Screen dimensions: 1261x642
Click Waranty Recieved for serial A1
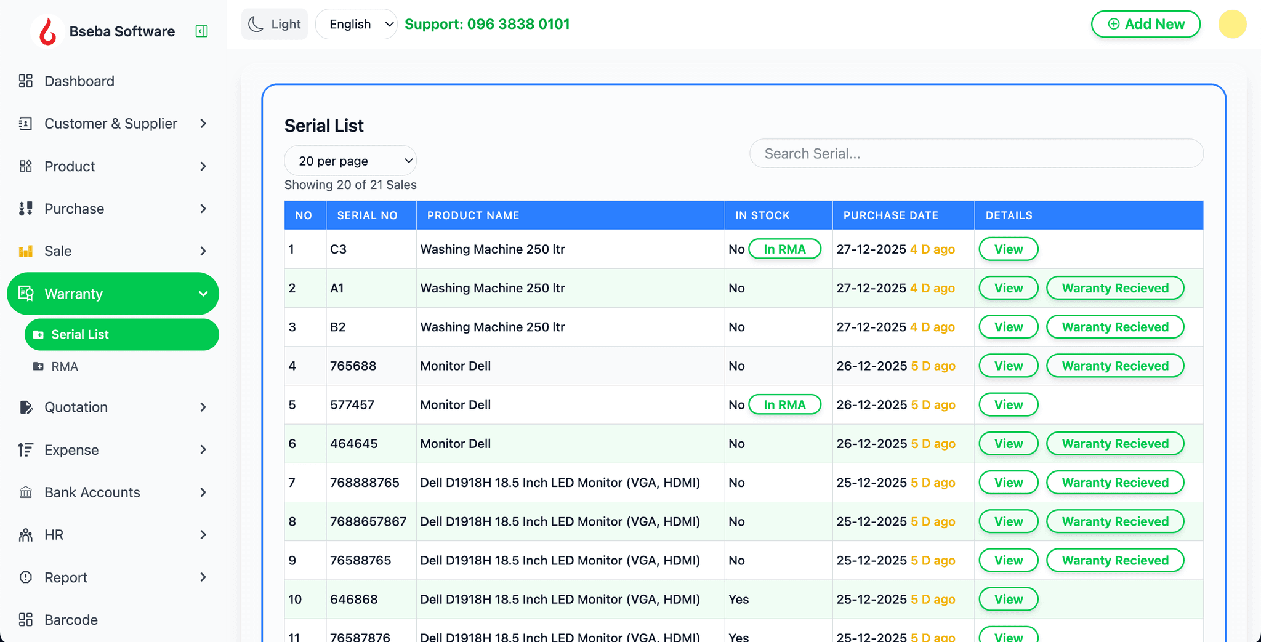1114,288
